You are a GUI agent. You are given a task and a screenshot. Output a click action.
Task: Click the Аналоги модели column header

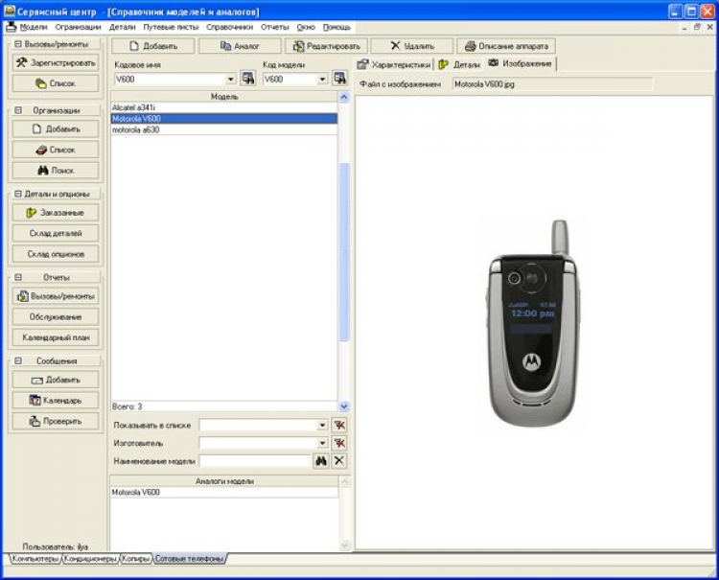pos(224,481)
